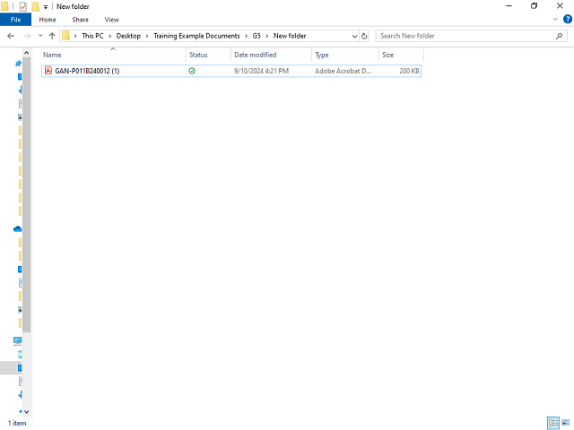
Task: Navigate to Desktop in the breadcrumb
Action: tap(128, 36)
